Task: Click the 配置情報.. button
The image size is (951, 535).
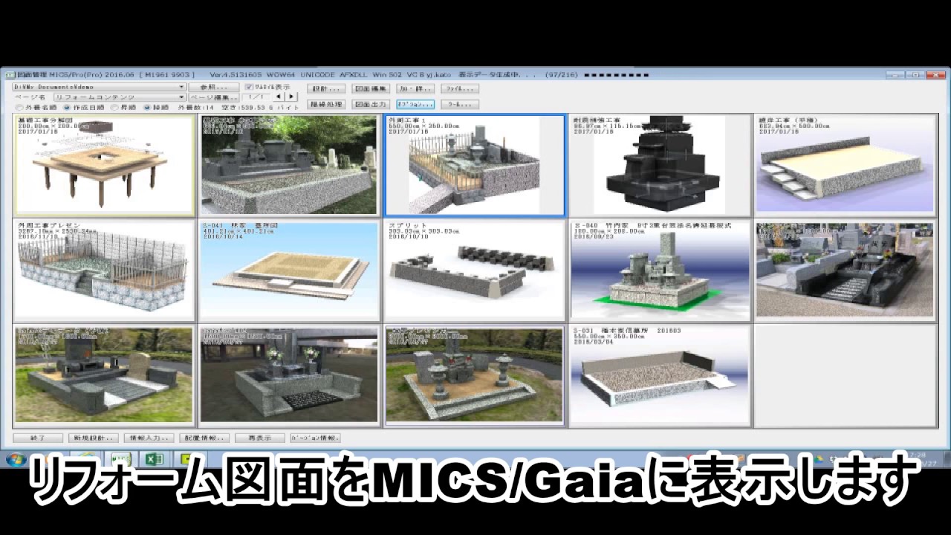Action: coord(204,438)
